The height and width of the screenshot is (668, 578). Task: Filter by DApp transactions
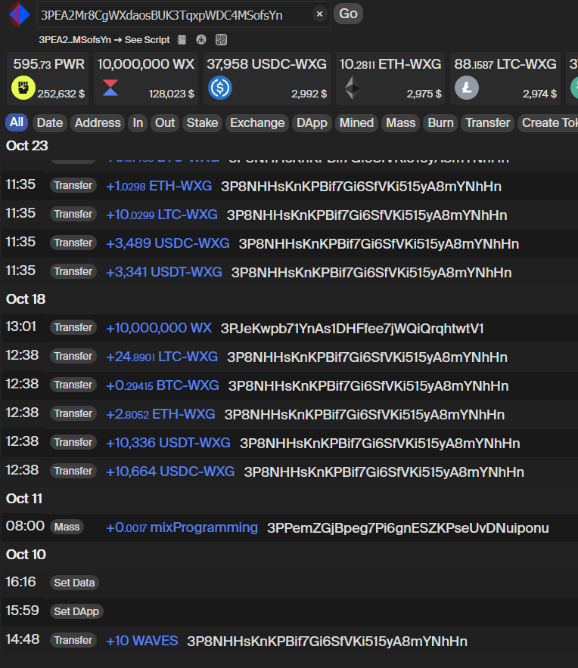click(x=312, y=122)
